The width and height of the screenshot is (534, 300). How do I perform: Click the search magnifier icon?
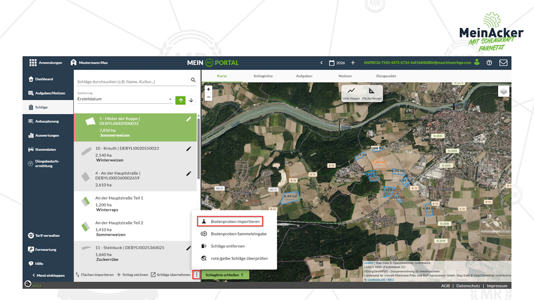point(193,80)
